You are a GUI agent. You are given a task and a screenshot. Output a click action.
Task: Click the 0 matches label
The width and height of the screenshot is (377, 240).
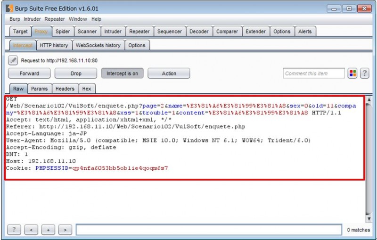[x=358, y=230]
